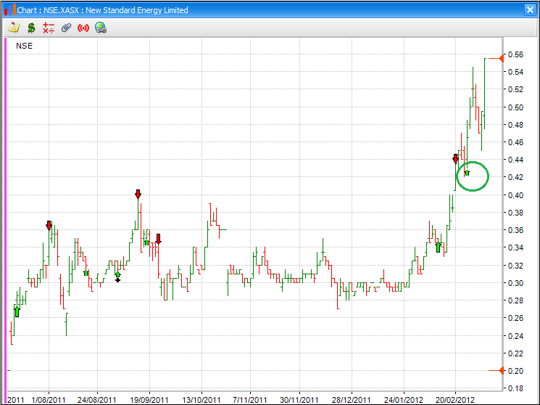Click the 0.44 price axis label
This screenshot has height=405, width=540.
click(515, 160)
